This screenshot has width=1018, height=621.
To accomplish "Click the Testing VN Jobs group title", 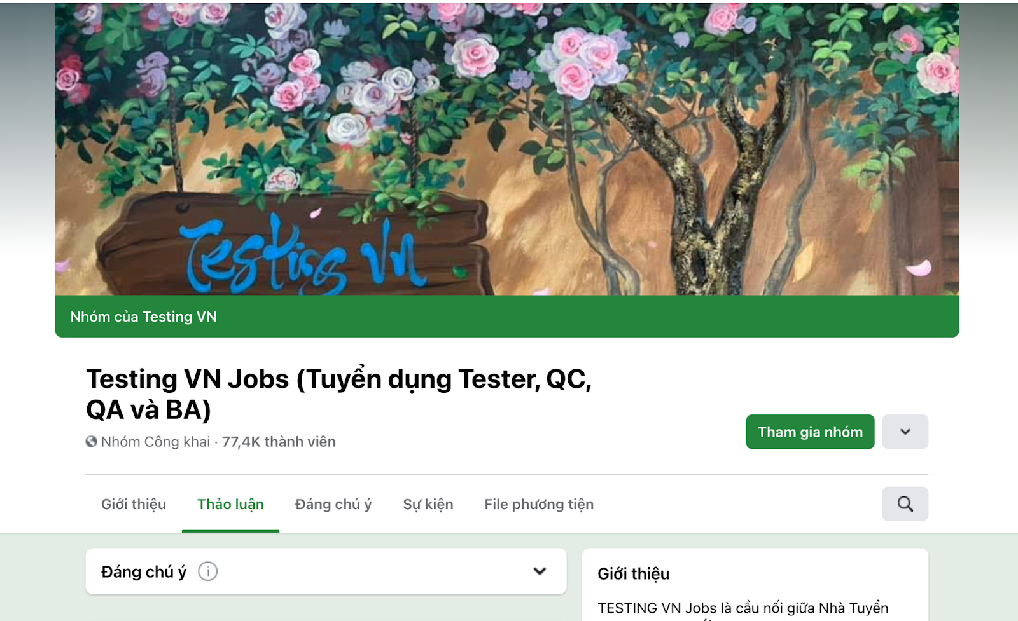I will tap(339, 394).
